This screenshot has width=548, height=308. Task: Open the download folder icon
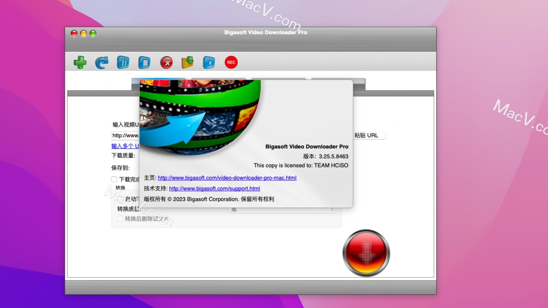point(188,62)
